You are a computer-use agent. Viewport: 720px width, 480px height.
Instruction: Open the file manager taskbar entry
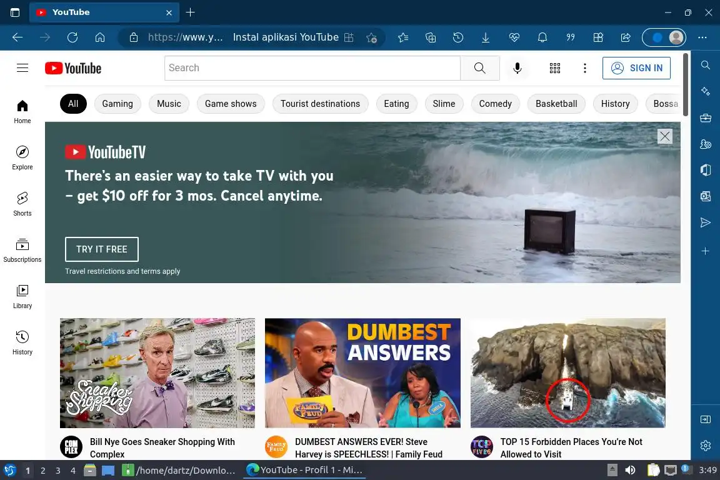pos(179,471)
